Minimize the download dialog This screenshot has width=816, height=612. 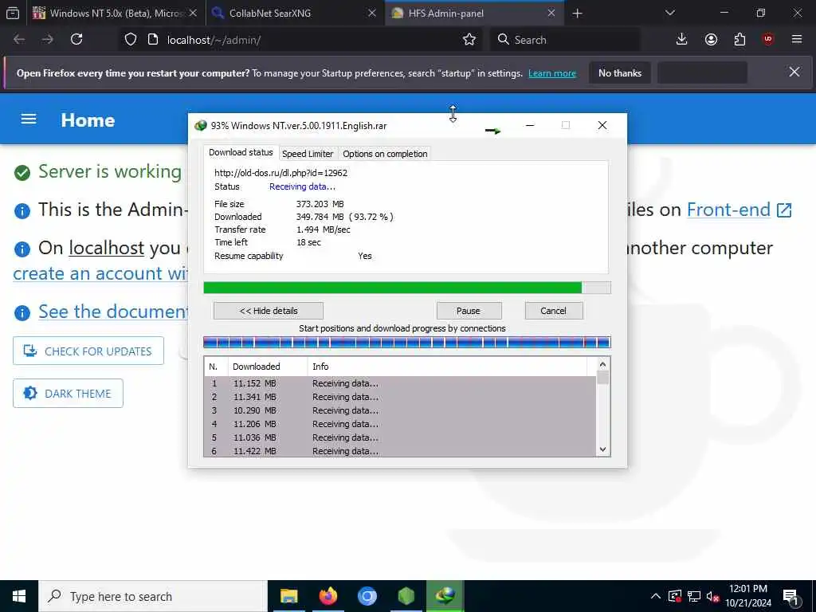click(x=530, y=125)
